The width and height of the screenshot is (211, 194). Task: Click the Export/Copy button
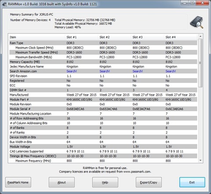click(149, 182)
